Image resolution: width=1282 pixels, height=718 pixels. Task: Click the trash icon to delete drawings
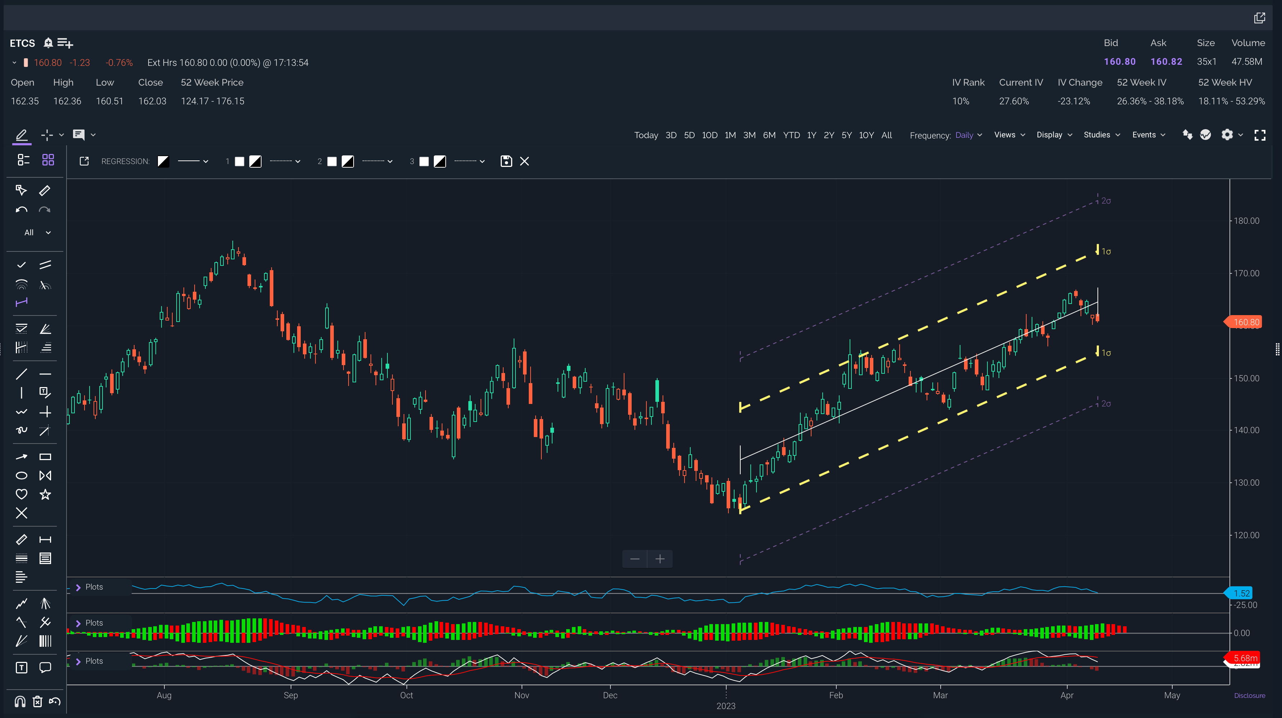tap(37, 701)
